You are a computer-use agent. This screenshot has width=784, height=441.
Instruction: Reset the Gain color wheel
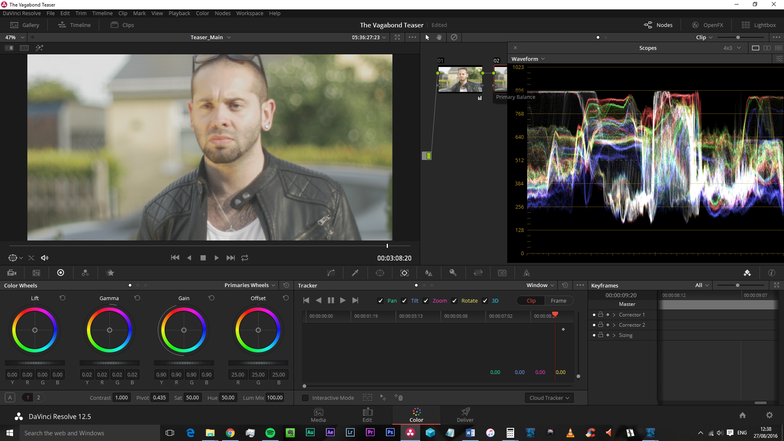point(212,298)
